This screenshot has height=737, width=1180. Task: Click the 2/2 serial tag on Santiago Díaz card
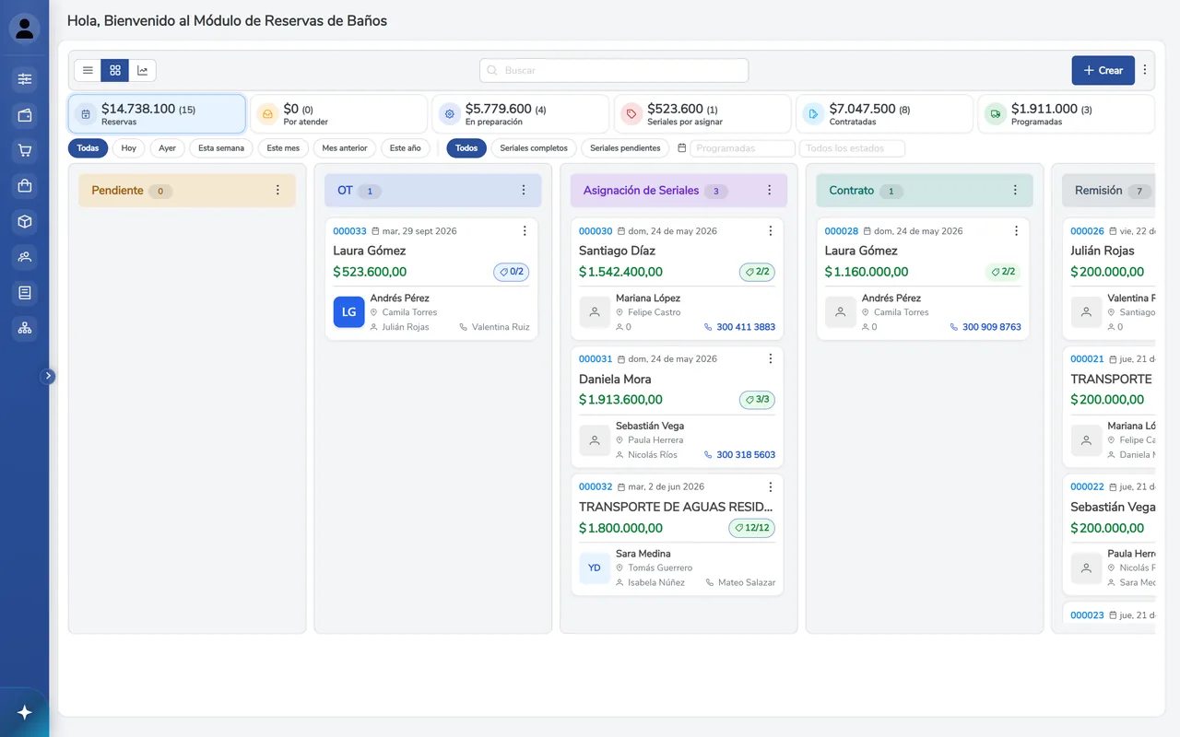pos(757,272)
